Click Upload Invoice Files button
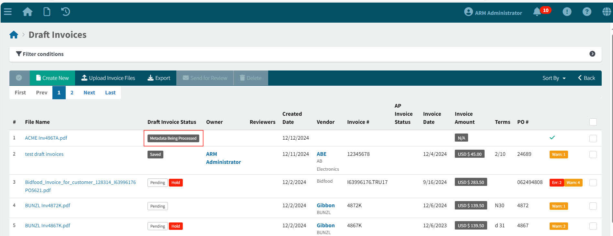The width and height of the screenshot is (613, 236). click(x=108, y=78)
